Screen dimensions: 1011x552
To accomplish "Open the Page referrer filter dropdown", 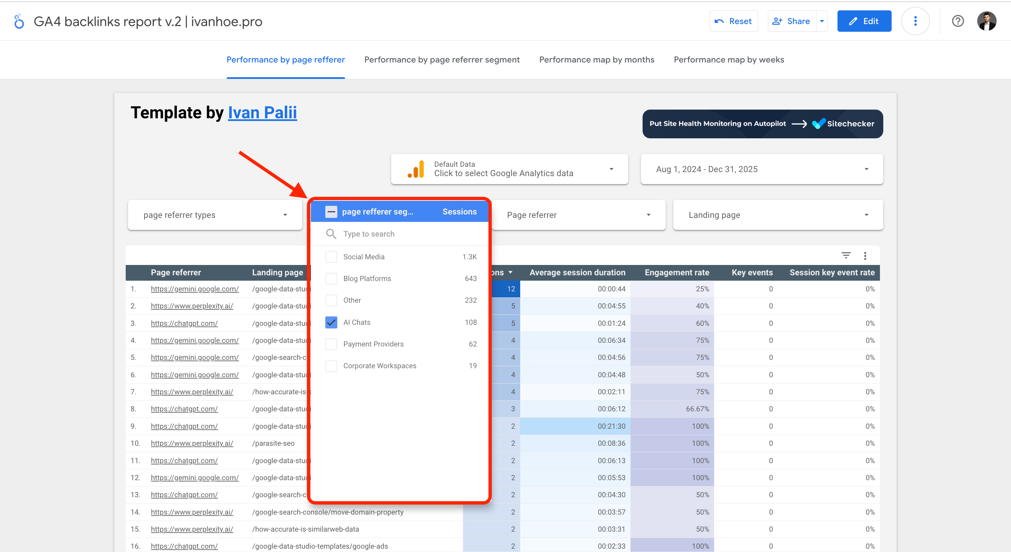I will click(578, 215).
